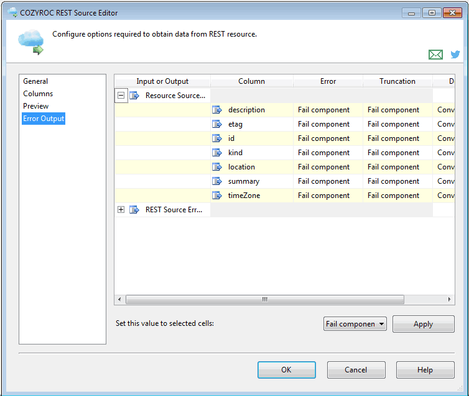Click the location column name

(x=241, y=167)
